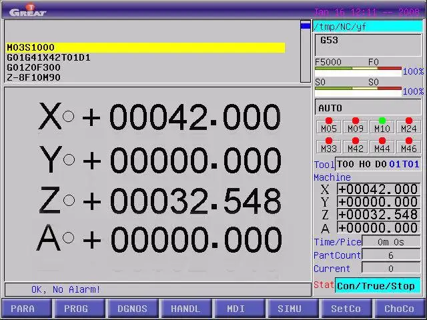Select program line G01Z0F300

34,67
